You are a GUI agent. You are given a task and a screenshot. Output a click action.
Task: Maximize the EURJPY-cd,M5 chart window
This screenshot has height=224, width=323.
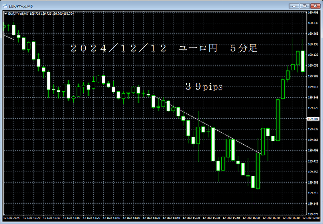click(x=305, y=6)
